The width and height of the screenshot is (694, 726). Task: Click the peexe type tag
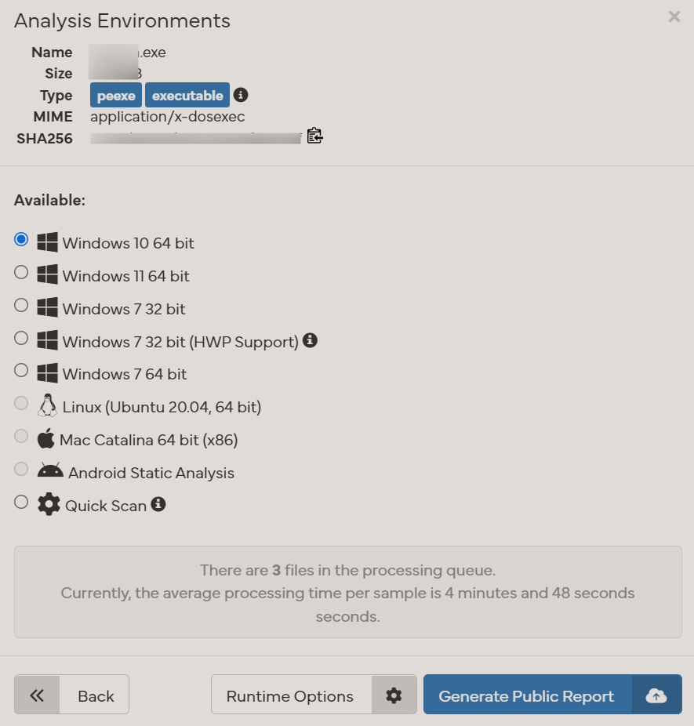(x=116, y=96)
